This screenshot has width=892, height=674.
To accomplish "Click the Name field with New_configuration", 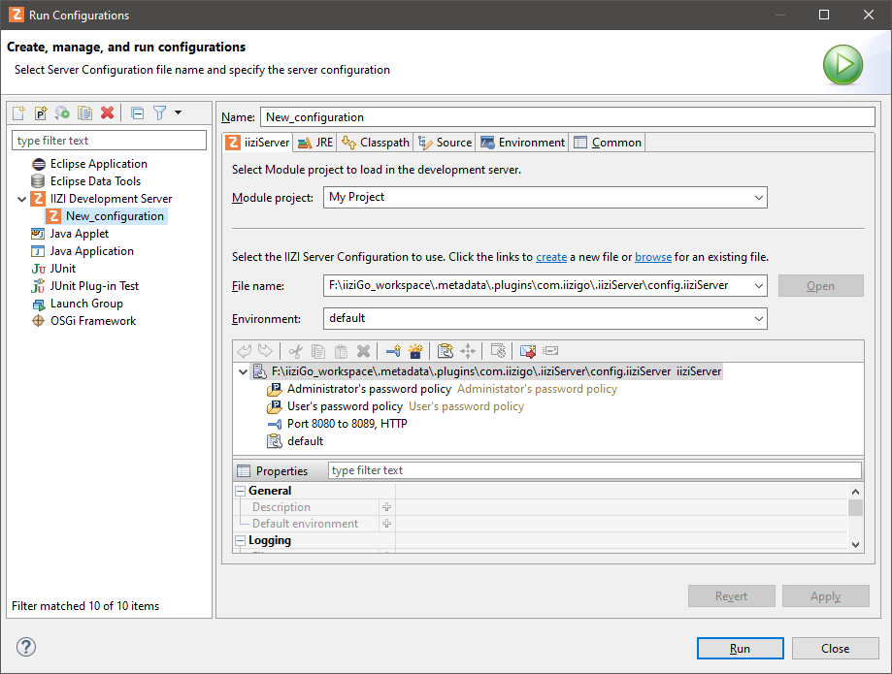I will pos(567,117).
